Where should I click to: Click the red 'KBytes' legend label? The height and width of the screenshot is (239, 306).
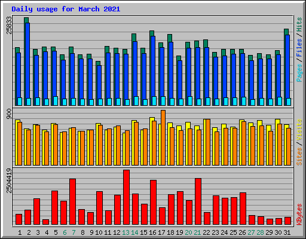click(x=299, y=215)
